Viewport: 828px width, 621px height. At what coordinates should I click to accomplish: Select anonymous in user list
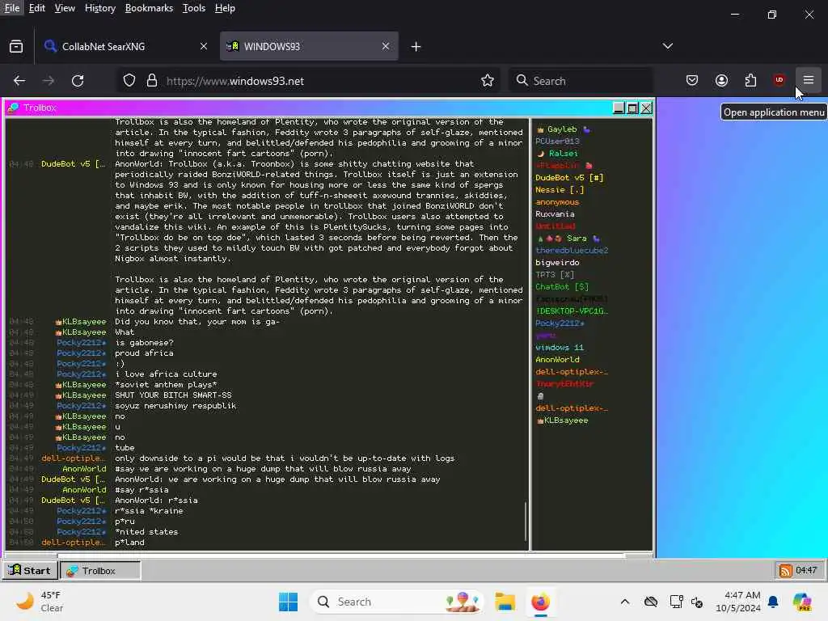click(x=557, y=201)
